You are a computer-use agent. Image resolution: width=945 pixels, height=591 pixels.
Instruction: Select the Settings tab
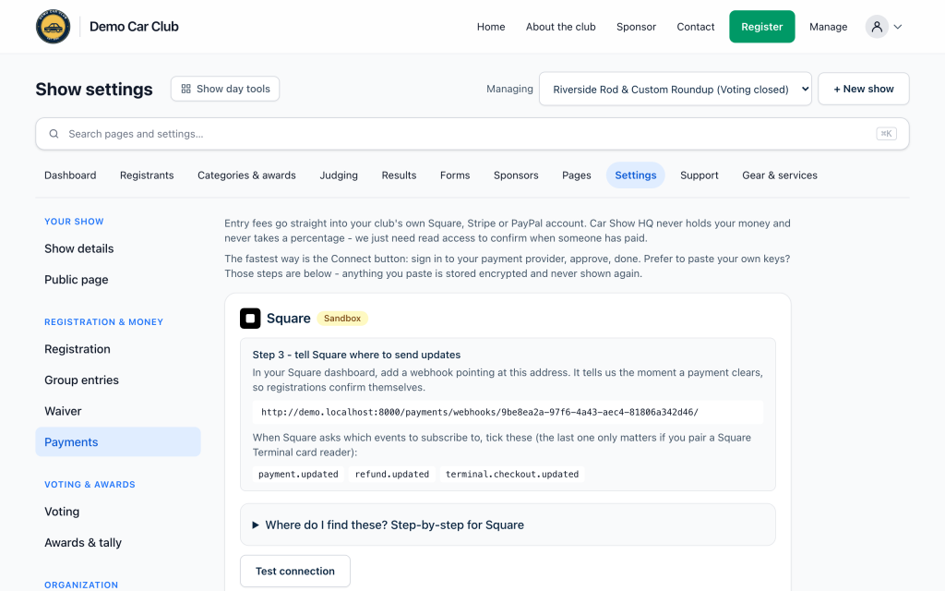click(x=635, y=175)
